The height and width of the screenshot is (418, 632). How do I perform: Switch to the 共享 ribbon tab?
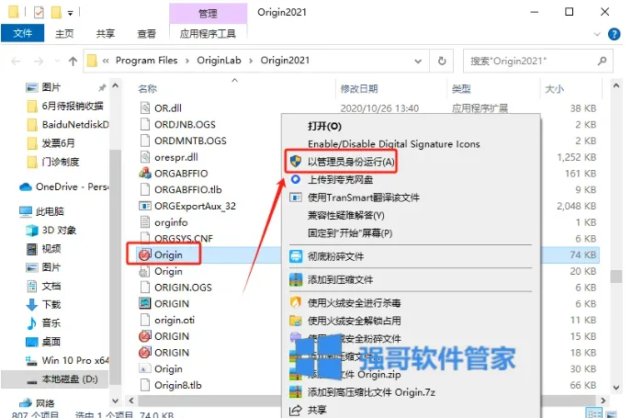pos(106,34)
